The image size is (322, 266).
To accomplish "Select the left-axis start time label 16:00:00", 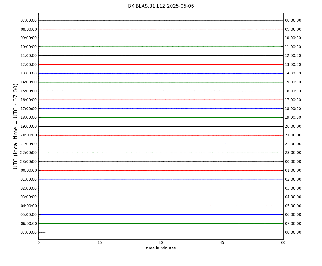I will [29, 100].
